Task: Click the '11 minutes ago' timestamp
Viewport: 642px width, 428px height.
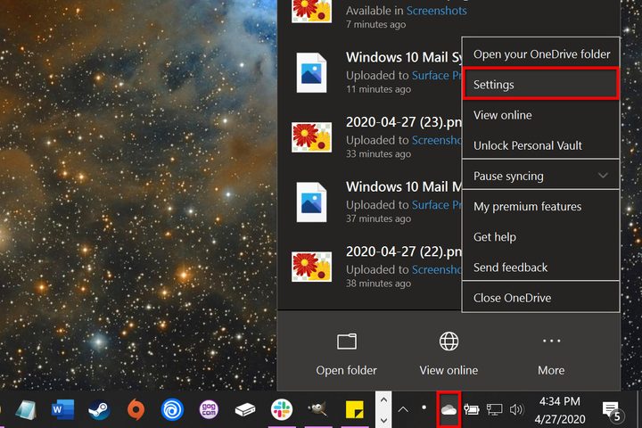Action: [378, 89]
